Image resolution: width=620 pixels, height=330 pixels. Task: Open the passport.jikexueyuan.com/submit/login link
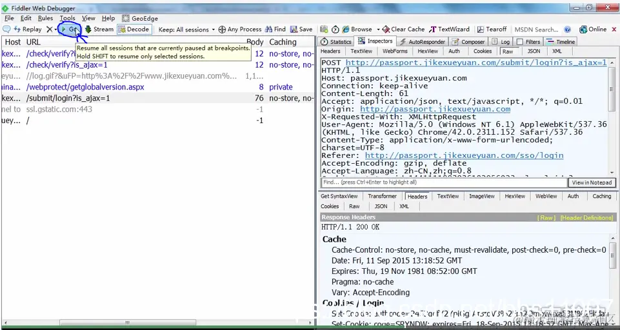click(475, 63)
